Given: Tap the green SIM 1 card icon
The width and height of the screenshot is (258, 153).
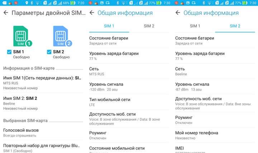Looking at the screenshot, I should coord(23,36).
